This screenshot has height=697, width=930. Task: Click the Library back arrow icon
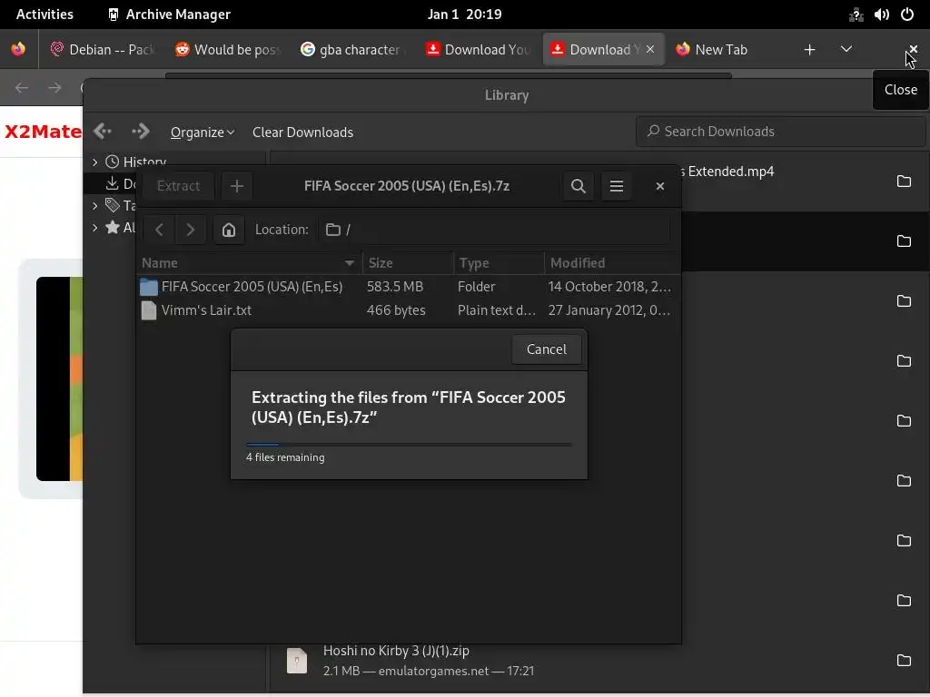click(x=103, y=131)
